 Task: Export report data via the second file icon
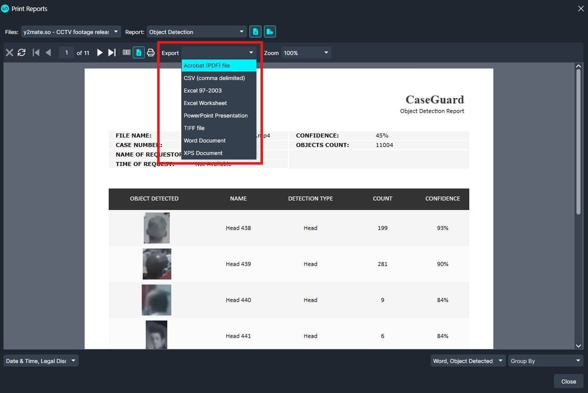(270, 31)
